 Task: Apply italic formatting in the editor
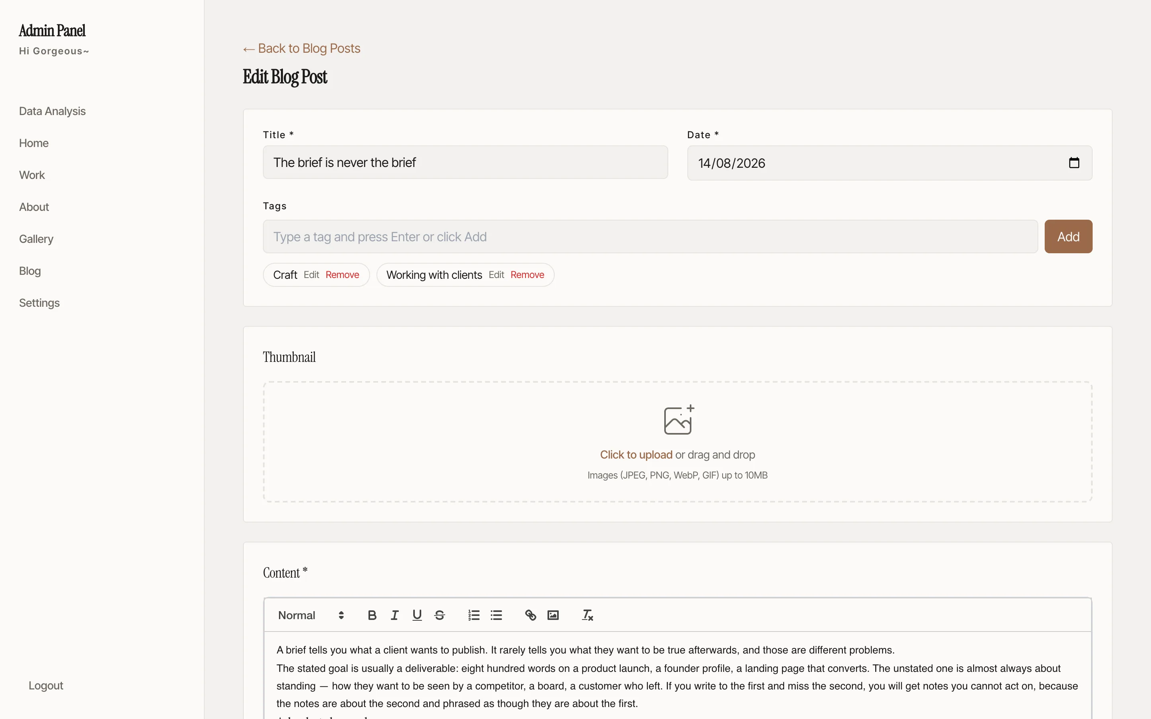394,615
